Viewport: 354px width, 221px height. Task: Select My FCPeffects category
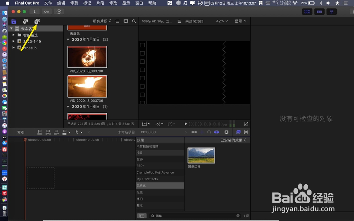coord(160,179)
